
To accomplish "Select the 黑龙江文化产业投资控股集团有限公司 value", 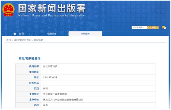I will pyautogui.click(x=63, y=100).
